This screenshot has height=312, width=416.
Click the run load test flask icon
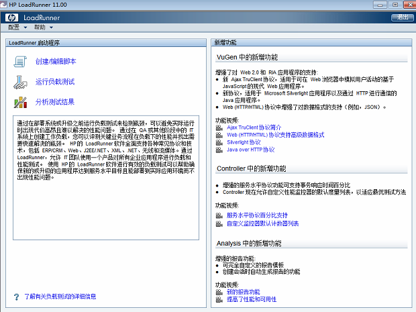pos(20,82)
